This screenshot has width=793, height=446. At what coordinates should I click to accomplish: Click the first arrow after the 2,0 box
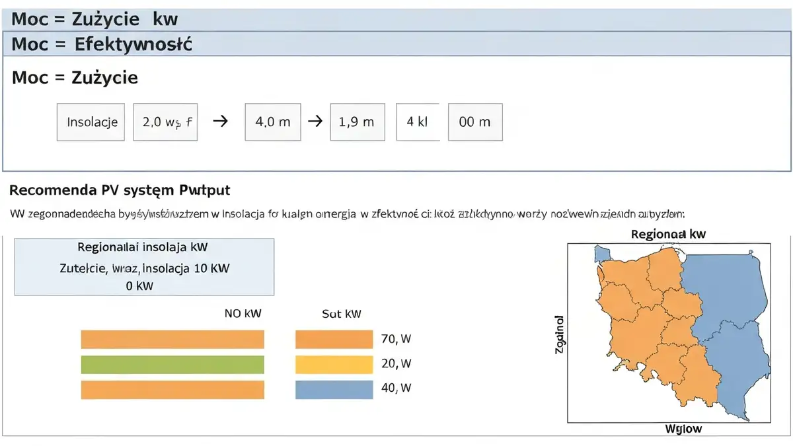(x=222, y=122)
